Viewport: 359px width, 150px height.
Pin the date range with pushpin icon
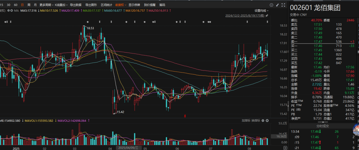pyautogui.click(x=267, y=16)
